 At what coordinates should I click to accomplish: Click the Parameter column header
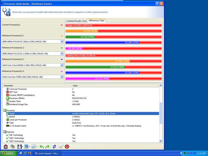pos(37,86)
